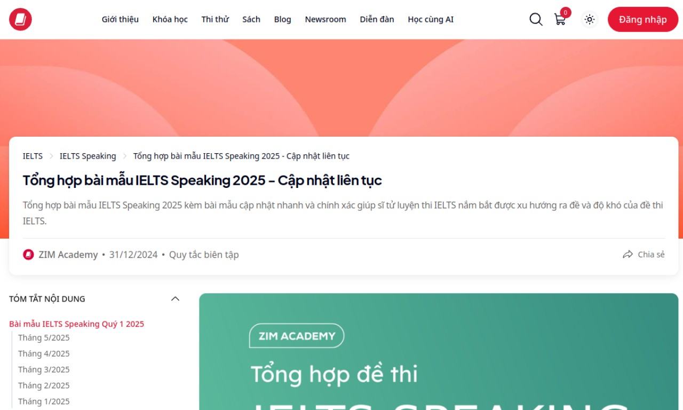The height and width of the screenshot is (410, 683).
Task: Open the Tổng hợp đề thi banner image
Action: (x=439, y=352)
